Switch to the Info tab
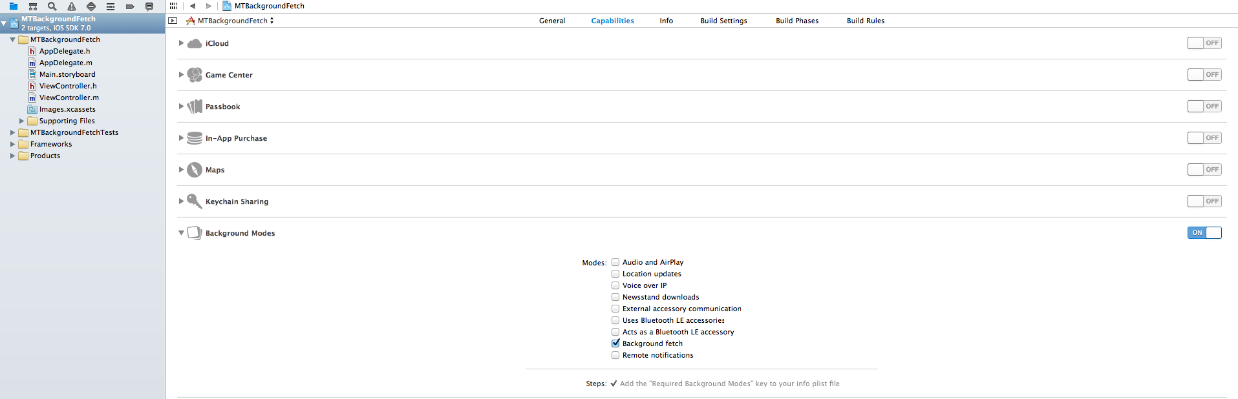1238x399 pixels. tap(666, 21)
